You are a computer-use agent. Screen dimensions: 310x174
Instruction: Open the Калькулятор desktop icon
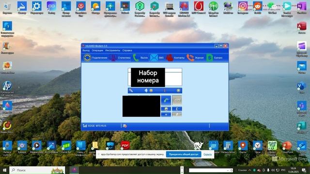click(228, 147)
